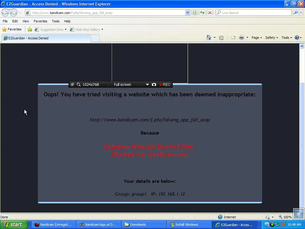Screen dimensions: 305x229
Task: Print the page with the printer icon
Action: (x=241, y=38)
